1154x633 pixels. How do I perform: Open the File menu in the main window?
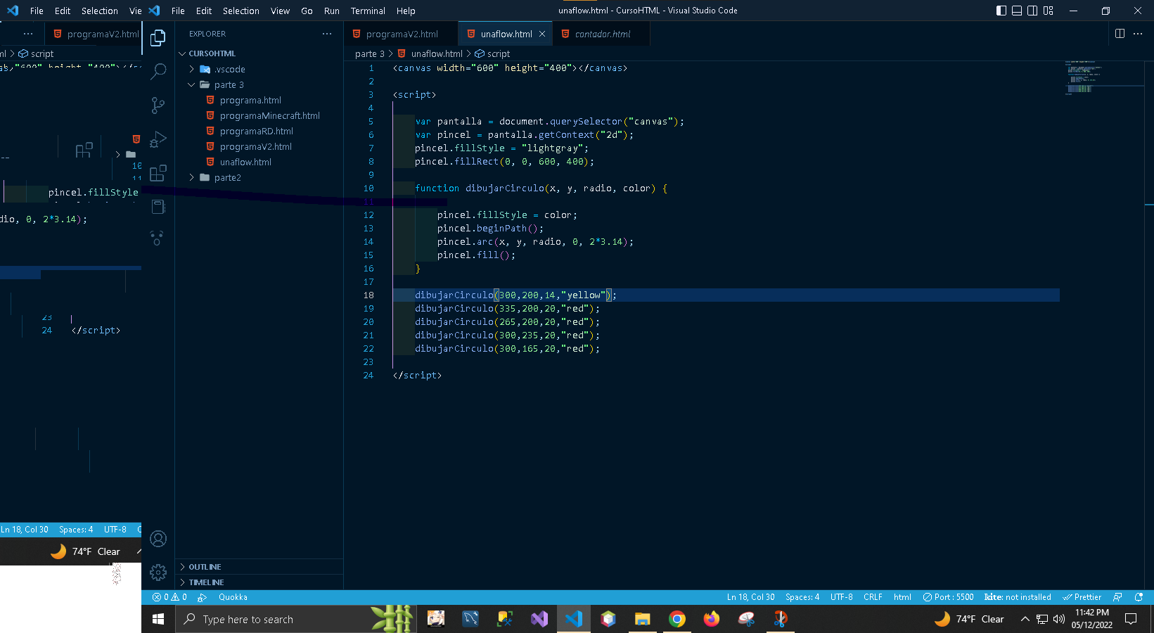[x=178, y=11]
